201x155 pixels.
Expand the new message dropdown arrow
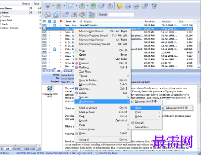coord(76,6)
